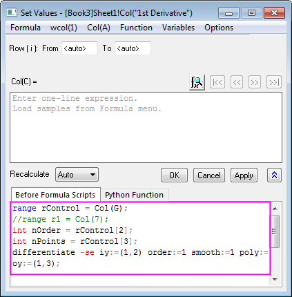Switch to Before Formula Scripts tab
The width and height of the screenshot is (292, 297).
click(x=55, y=195)
